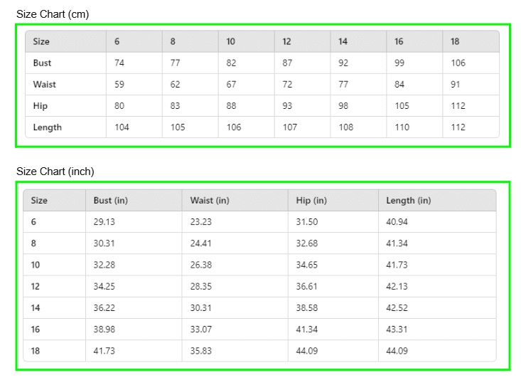Select the Length (in) column header
Image resolution: width=521 pixels, height=380 pixels.
pyautogui.click(x=408, y=201)
